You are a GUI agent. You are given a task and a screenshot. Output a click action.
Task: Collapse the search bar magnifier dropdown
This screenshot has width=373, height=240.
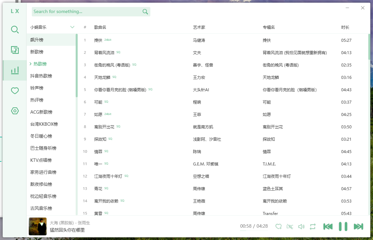pyautogui.click(x=145, y=11)
